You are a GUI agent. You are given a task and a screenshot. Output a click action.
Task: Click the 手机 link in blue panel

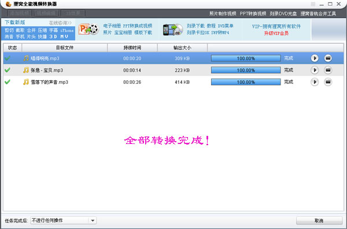pos(20,36)
